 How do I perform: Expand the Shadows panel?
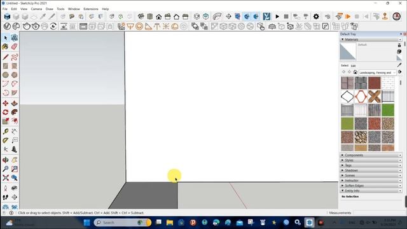[x=371, y=170]
